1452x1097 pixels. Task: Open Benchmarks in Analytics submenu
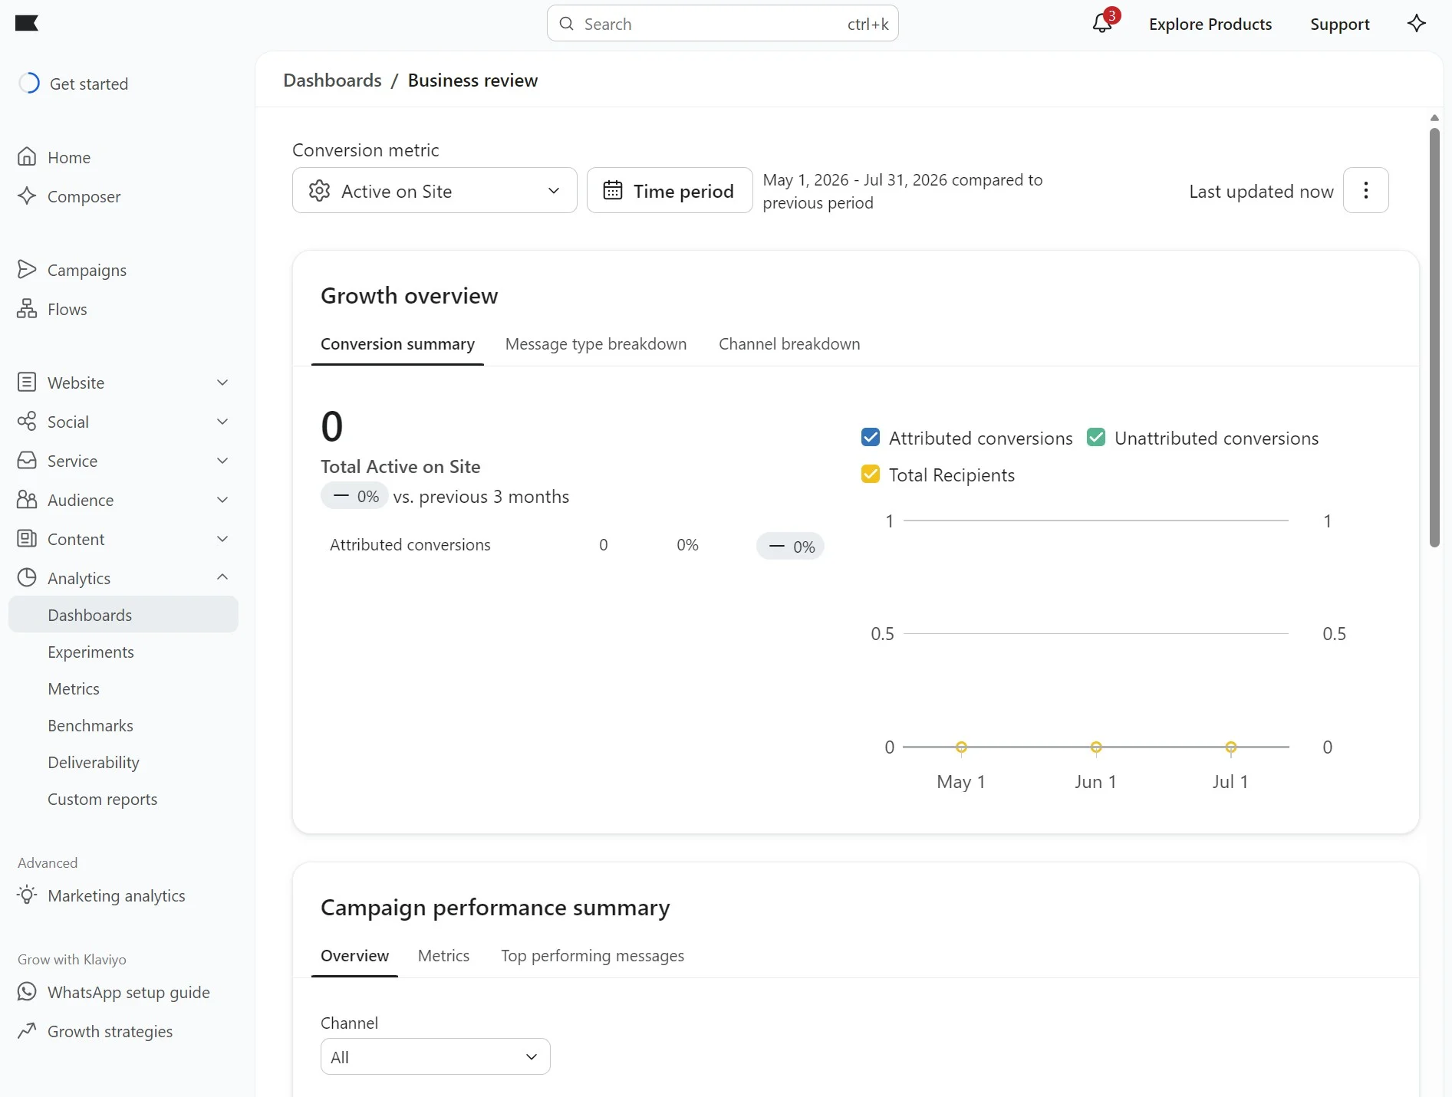(90, 725)
